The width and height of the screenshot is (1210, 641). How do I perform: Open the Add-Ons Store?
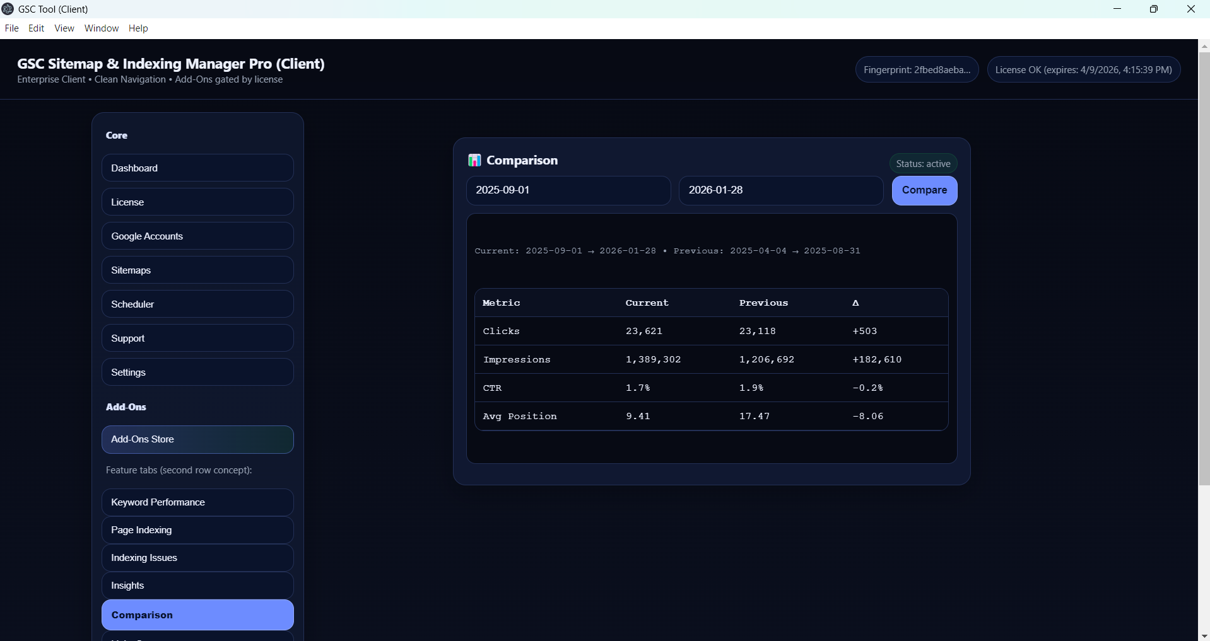coord(197,439)
